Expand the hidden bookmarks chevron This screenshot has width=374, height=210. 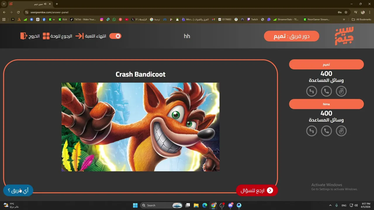pos(344,20)
